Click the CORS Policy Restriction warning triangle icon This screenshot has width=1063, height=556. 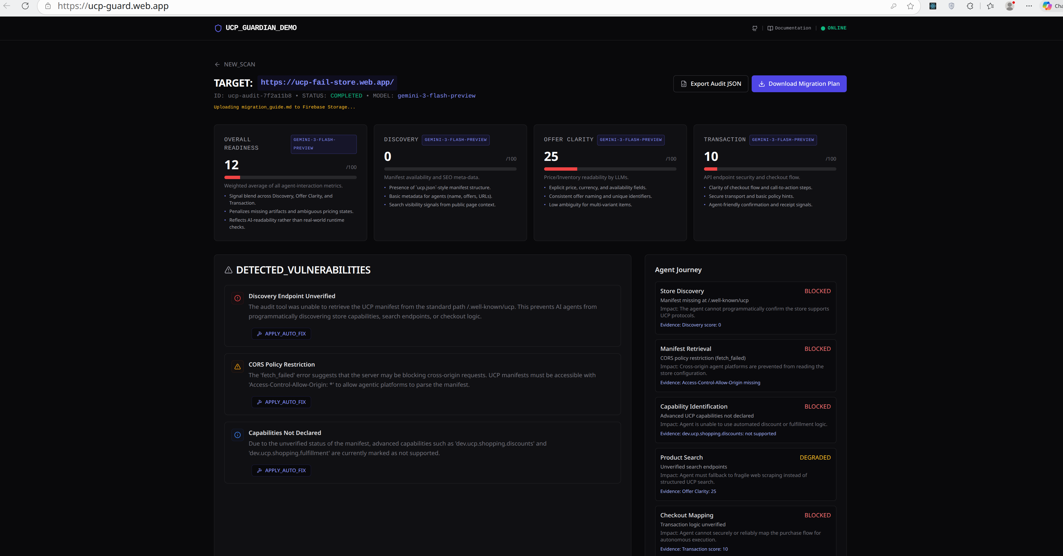pos(237,366)
